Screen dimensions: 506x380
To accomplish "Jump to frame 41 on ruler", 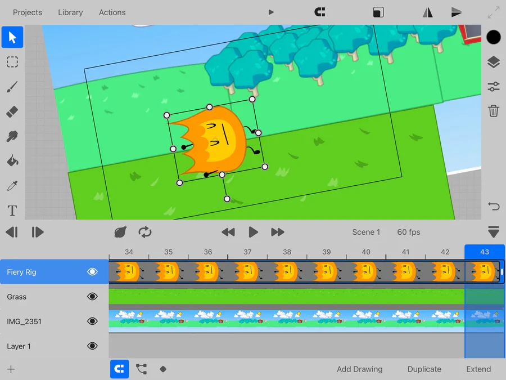I will (405, 252).
